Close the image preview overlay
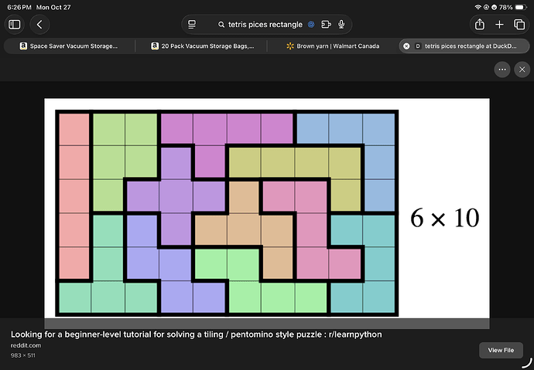 click(521, 70)
